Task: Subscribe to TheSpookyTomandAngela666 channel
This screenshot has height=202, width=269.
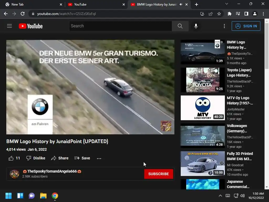Action: 158,174
